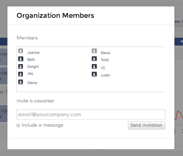The width and height of the screenshot is (183, 156).
Task: Select Sierra's user icon
Action: (x=21, y=82)
